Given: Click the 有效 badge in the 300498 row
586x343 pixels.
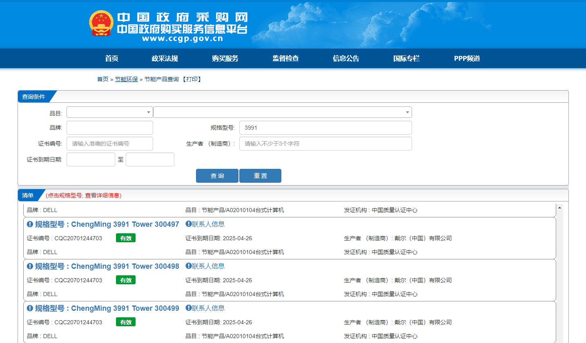Looking at the screenshot, I should click(x=126, y=280).
